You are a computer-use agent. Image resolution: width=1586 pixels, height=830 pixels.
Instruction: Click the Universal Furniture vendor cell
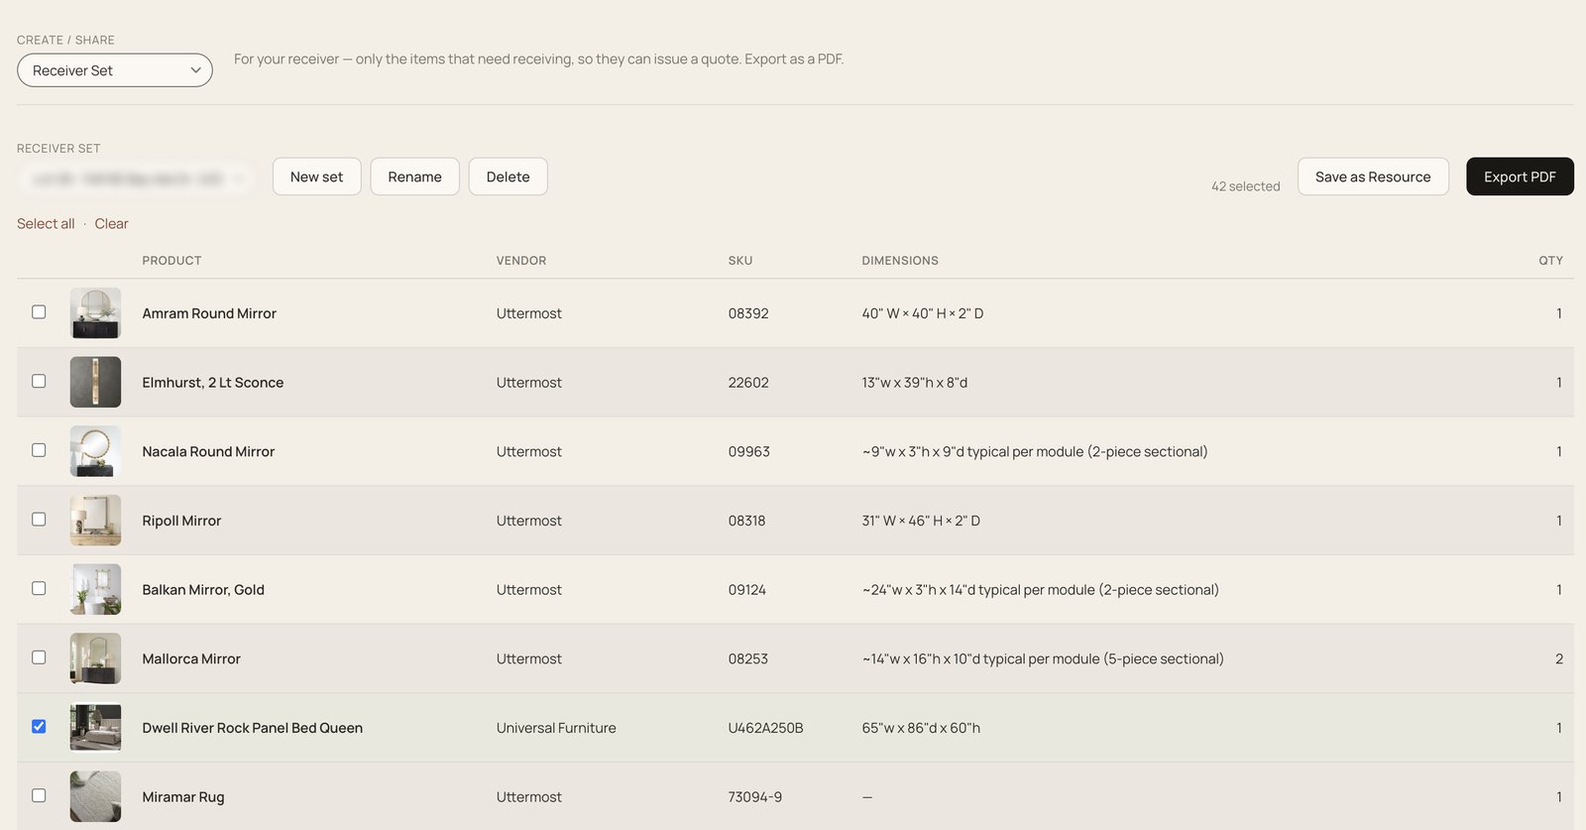point(556,728)
